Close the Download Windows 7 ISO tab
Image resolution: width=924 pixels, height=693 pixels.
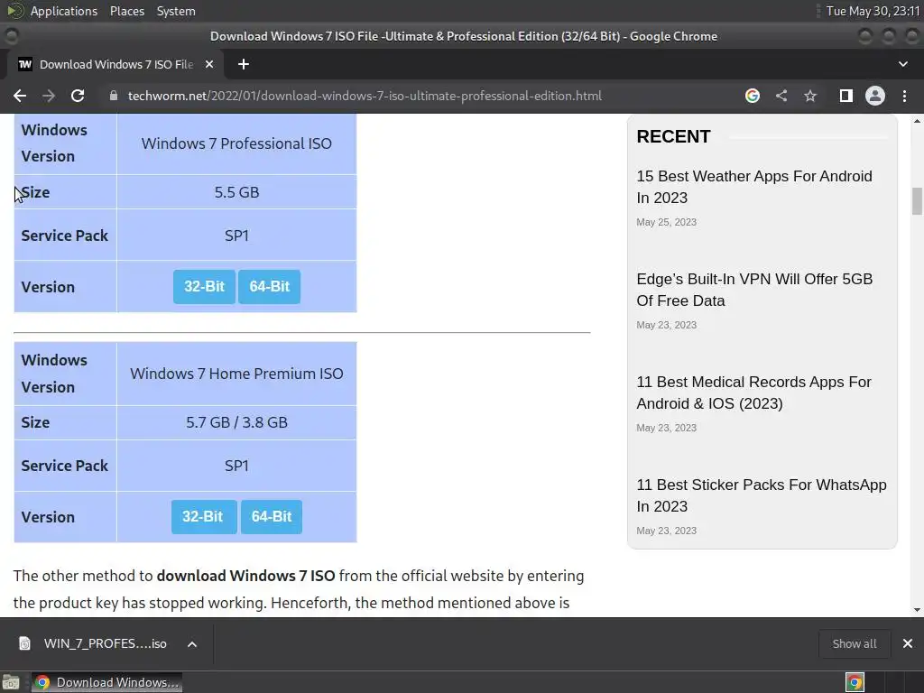click(209, 64)
